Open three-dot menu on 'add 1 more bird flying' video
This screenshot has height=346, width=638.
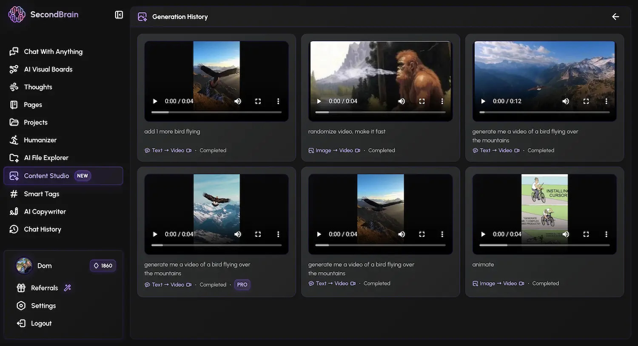coord(278,101)
